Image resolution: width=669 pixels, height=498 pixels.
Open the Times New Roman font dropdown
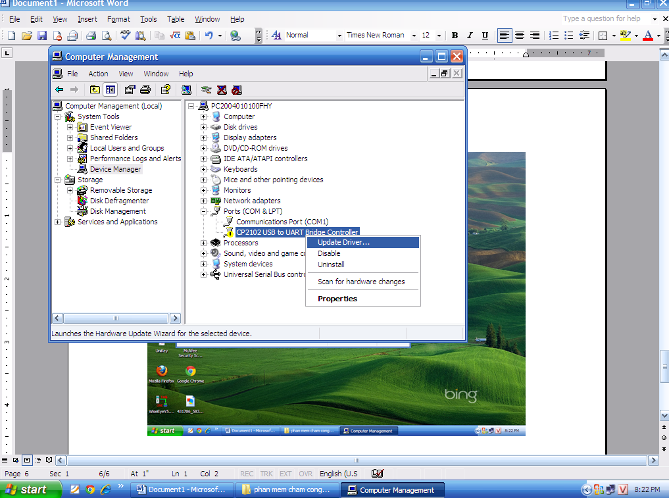tap(414, 36)
